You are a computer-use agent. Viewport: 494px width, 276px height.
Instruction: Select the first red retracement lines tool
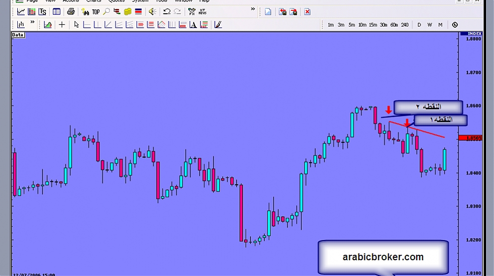coord(140,25)
